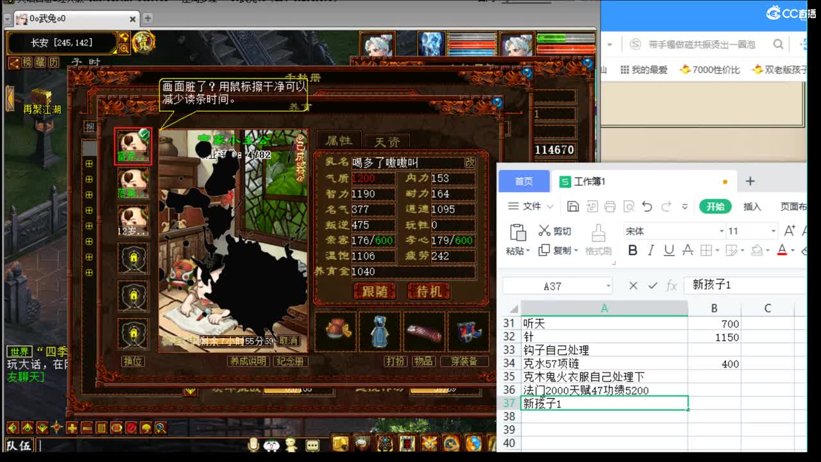This screenshot has height=462, width=821.
Task: Click print preview icon in WPS toolbar
Action: click(x=629, y=206)
